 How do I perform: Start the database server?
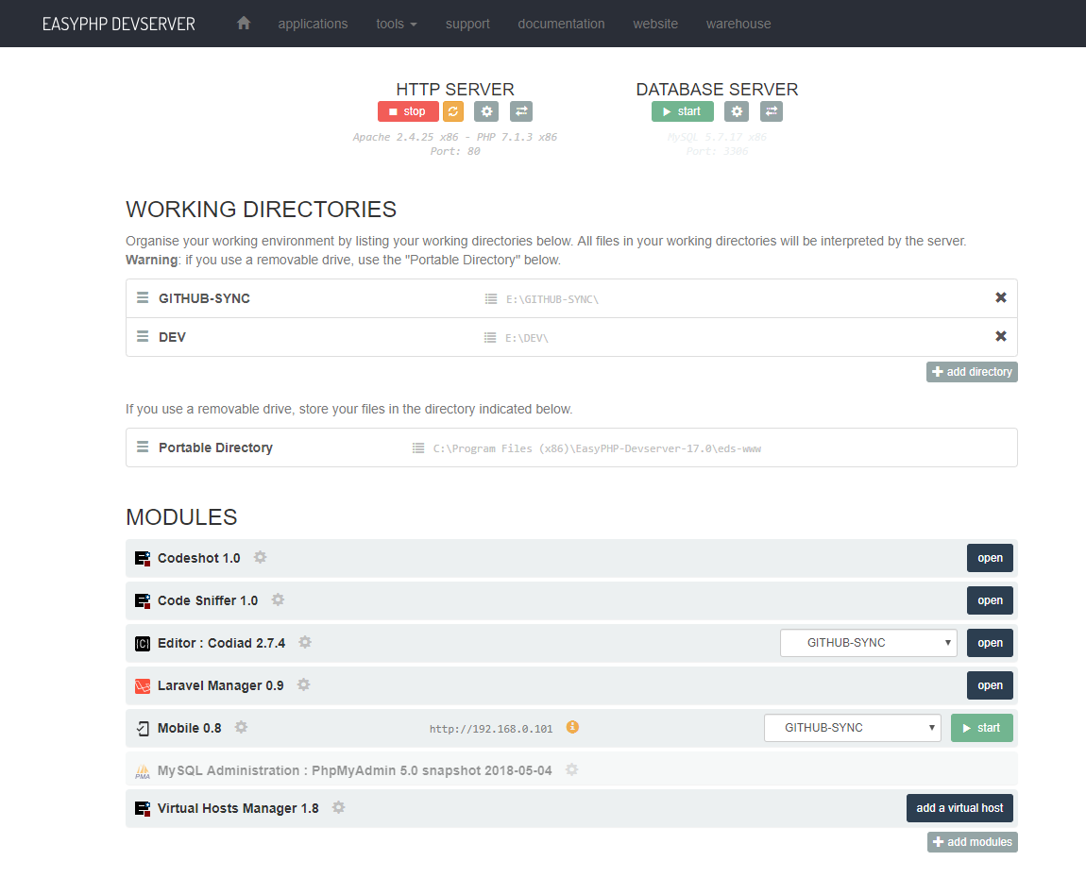(682, 111)
